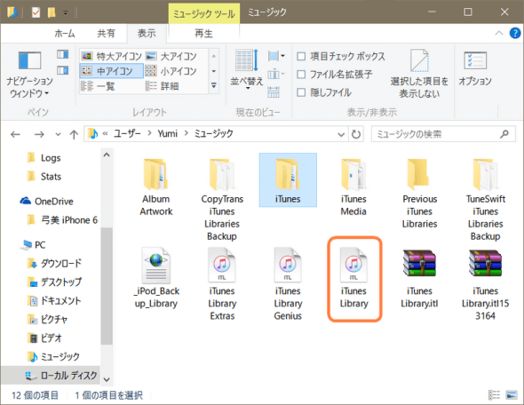524x405 pixels.
Task: Open the add columns dropdown
Action: pyautogui.click(x=276, y=74)
